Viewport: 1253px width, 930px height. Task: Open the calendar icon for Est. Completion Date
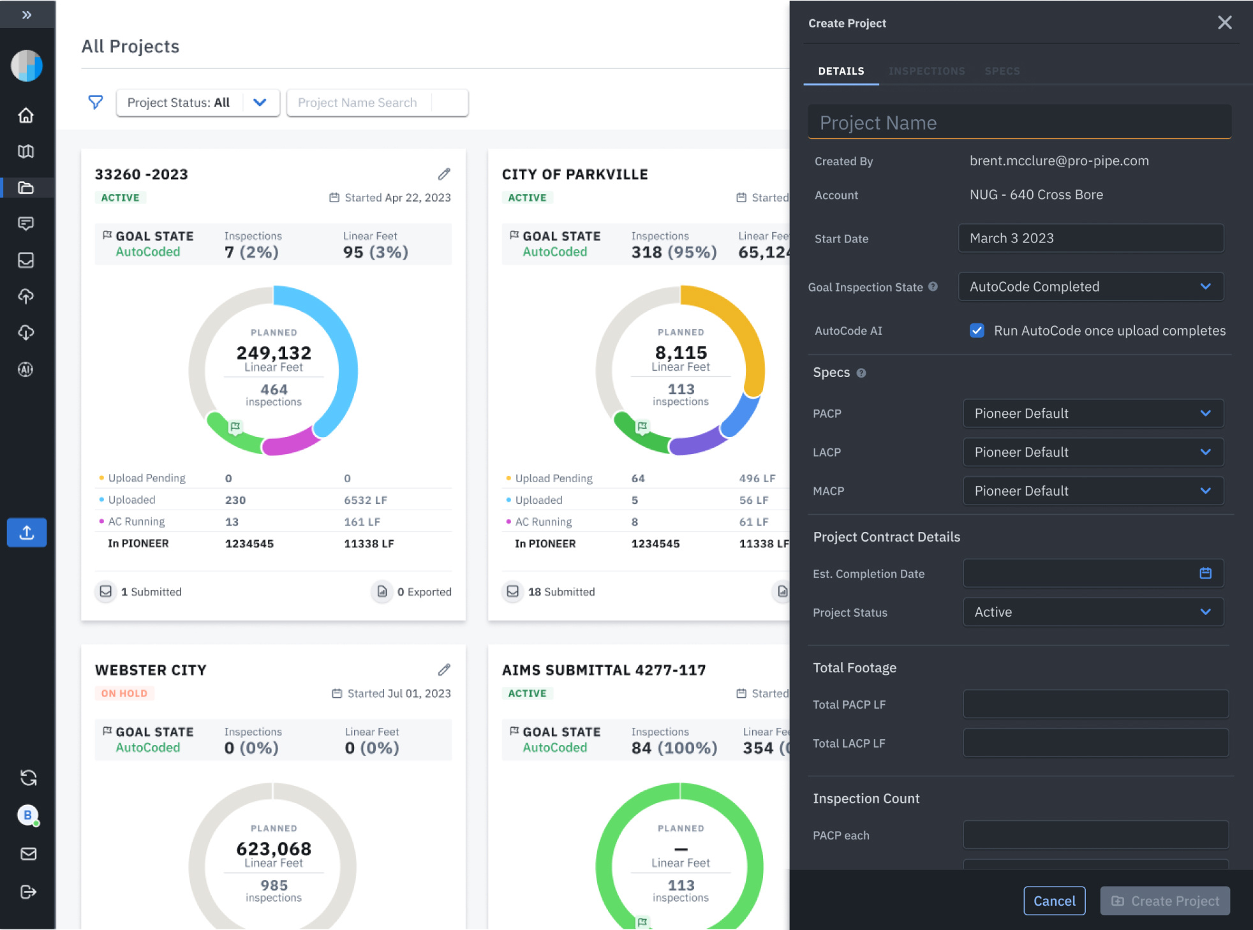pyautogui.click(x=1205, y=573)
